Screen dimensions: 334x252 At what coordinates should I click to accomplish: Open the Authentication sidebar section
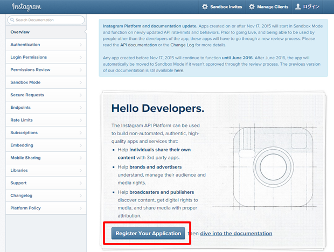46,45
